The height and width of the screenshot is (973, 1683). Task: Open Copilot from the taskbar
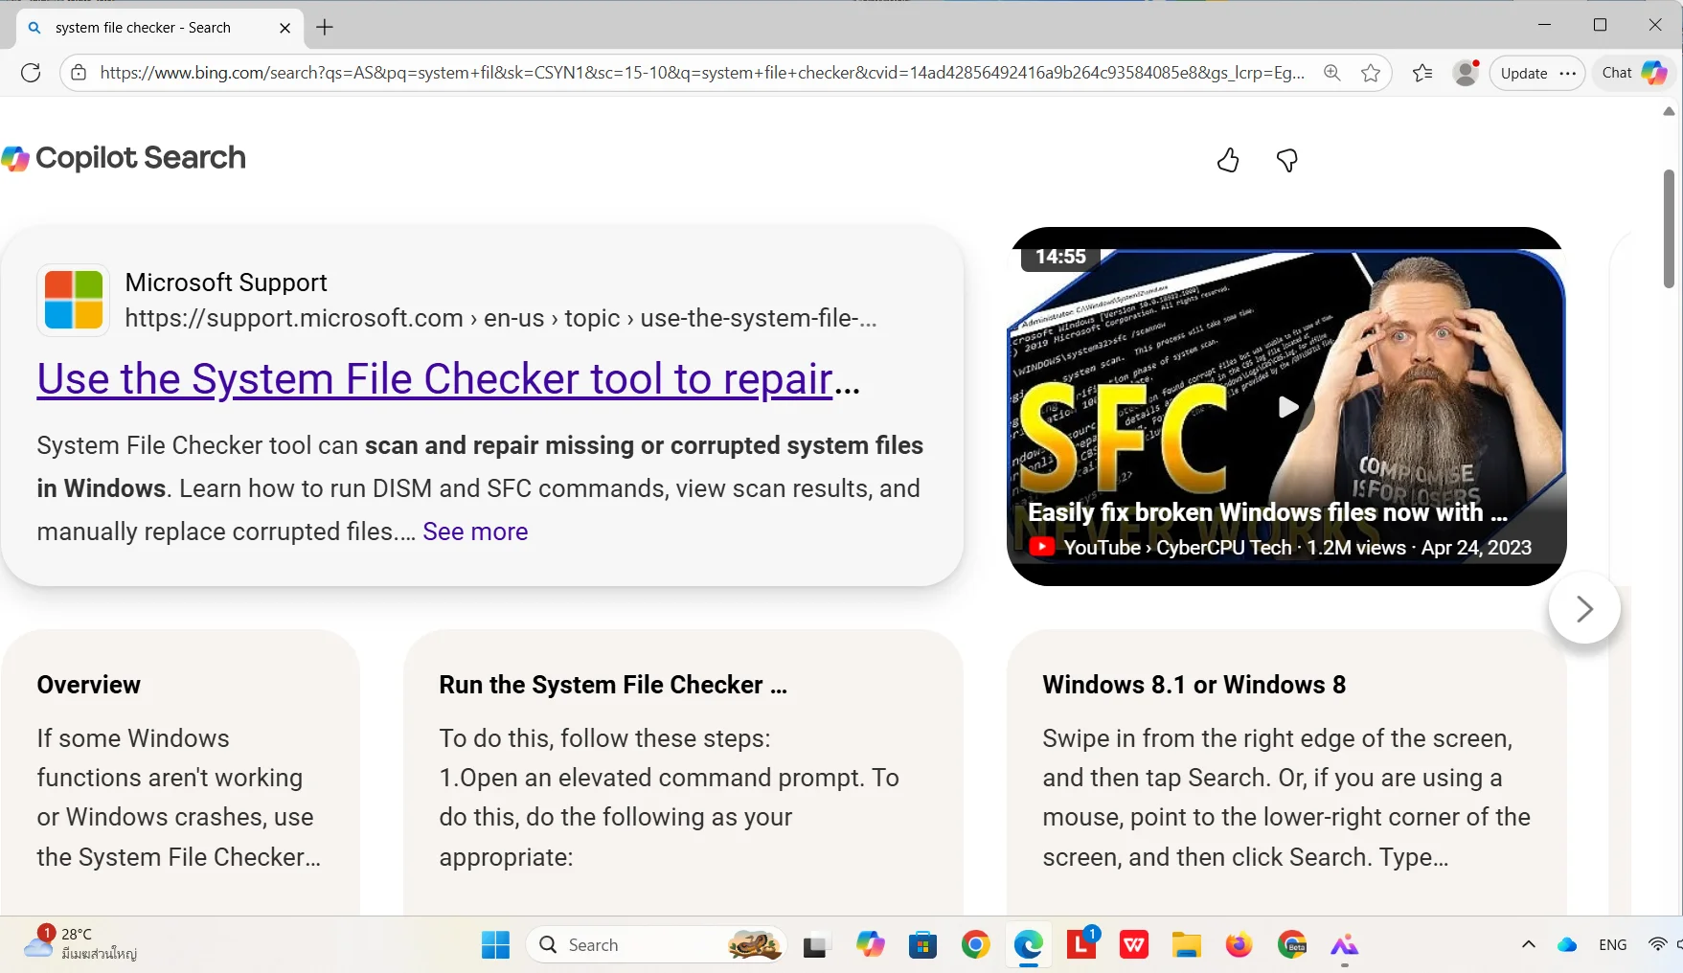(x=870, y=944)
